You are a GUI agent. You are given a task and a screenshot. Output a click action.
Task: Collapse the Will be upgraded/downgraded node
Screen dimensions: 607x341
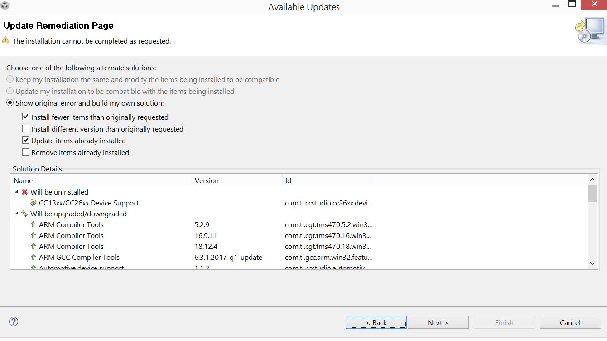(x=17, y=214)
